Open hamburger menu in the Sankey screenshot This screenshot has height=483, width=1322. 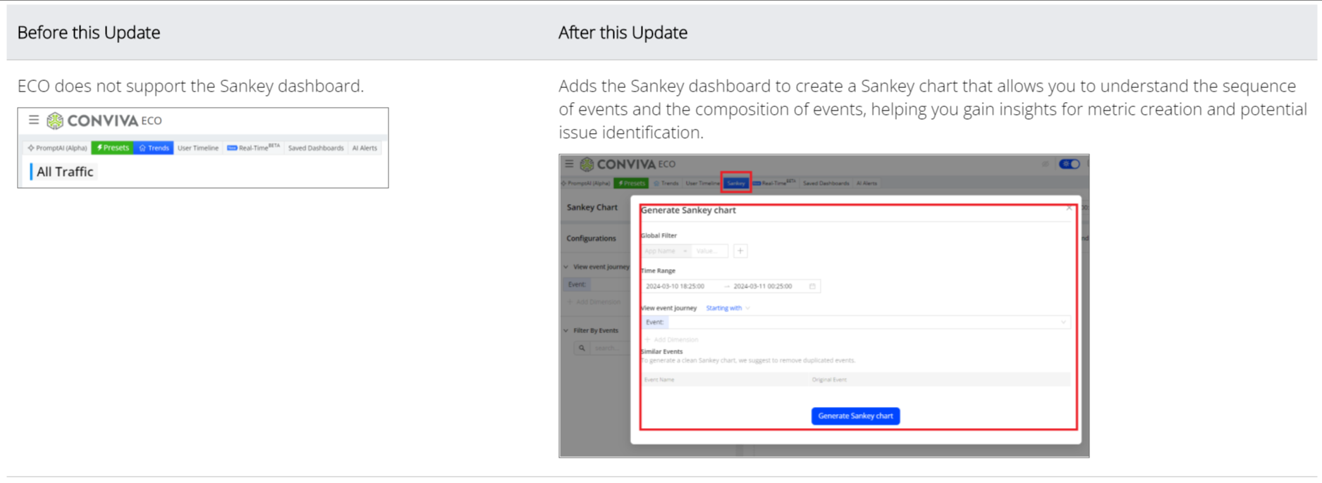point(569,164)
